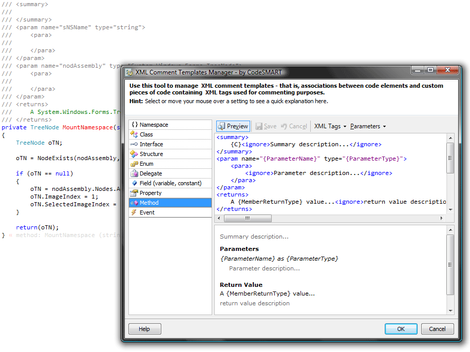Click the preview pane vertical scrollbar thumb
This screenshot has height=352, width=470.
point(450,265)
